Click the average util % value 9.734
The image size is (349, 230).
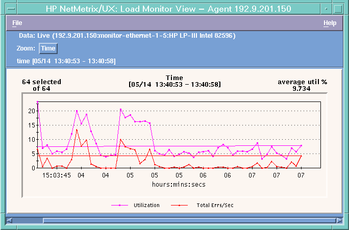coord(302,89)
